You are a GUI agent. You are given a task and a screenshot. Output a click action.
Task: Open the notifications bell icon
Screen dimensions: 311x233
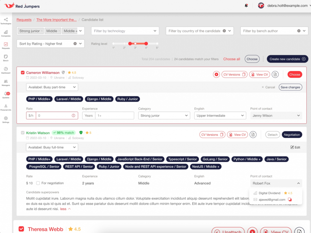(x=246, y=6)
